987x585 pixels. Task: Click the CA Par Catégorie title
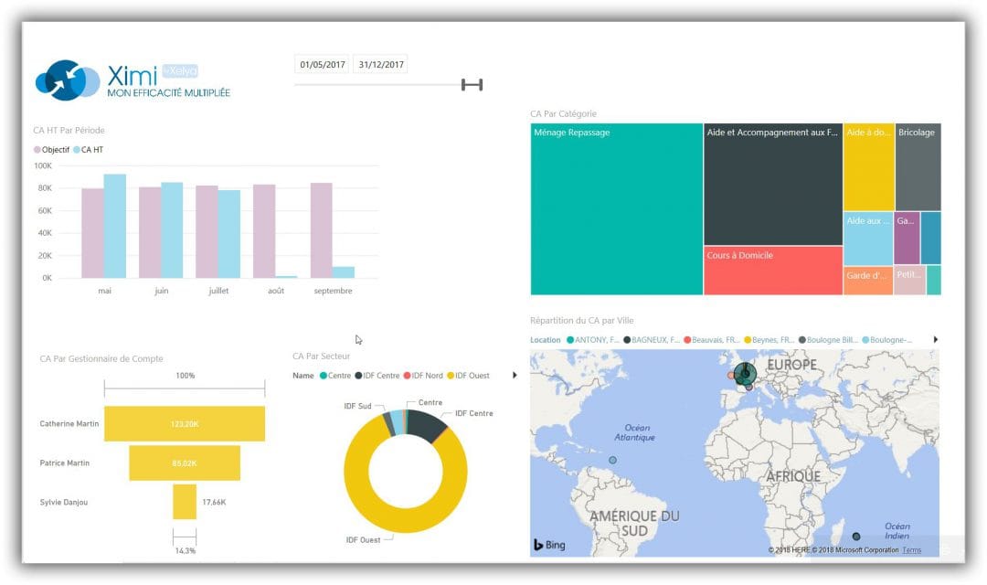point(563,114)
